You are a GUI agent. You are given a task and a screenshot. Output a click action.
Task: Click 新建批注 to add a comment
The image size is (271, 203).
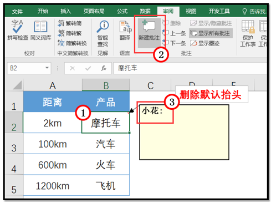tap(149, 33)
